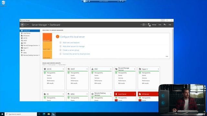Viewport: 207px width, 116px height.
Task: Click the Hyper-V tile icon
Action: [140, 69]
